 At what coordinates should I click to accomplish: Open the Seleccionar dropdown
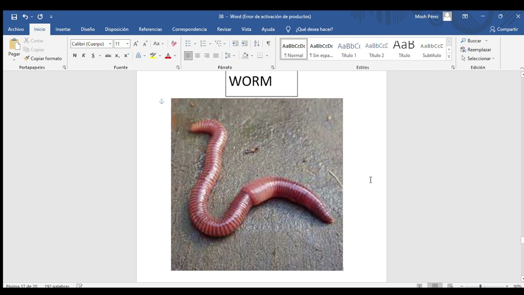(478, 59)
